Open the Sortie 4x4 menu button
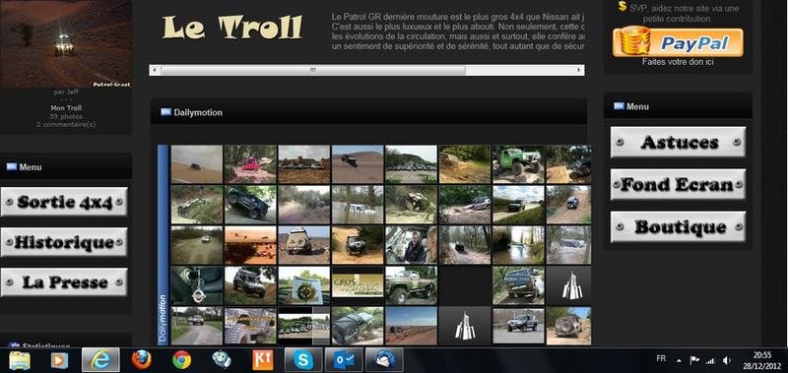Viewport: 788px width, 373px height. [x=64, y=202]
